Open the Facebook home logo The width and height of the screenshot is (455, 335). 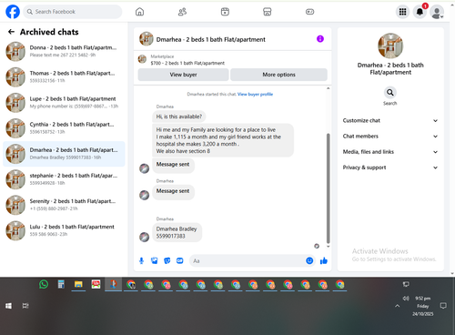click(13, 12)
